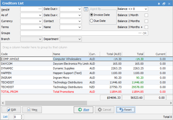The width and height of the screenshot is (173, 120).
Task: Click the horizontal scrollbar thumb
Action: 46,103
